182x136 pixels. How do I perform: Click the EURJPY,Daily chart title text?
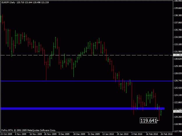(8, 2)
